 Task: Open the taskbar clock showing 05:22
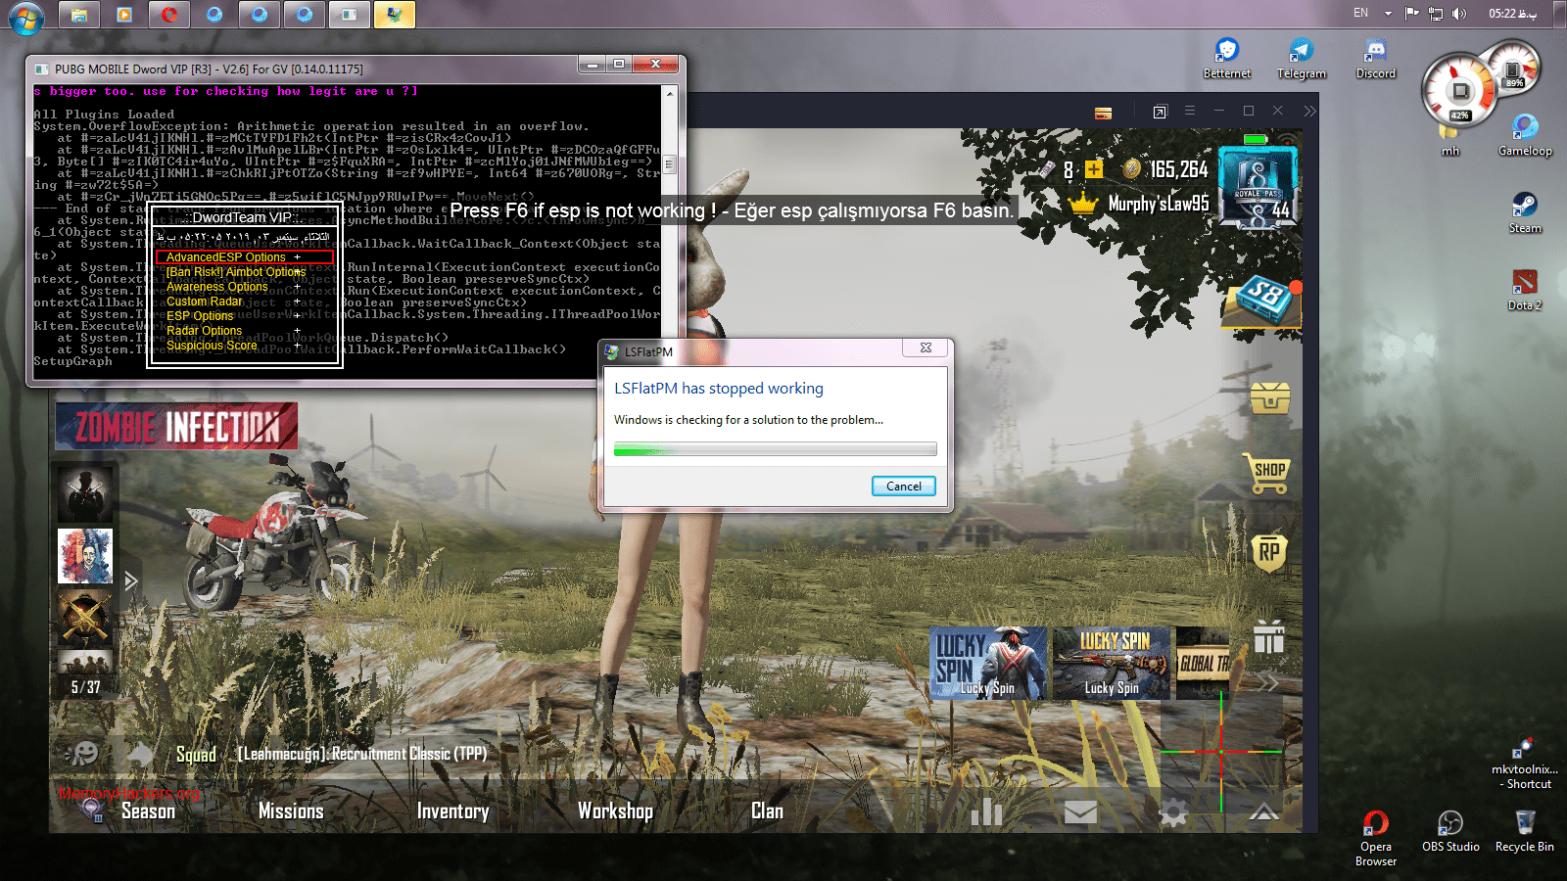point(1513,14)
